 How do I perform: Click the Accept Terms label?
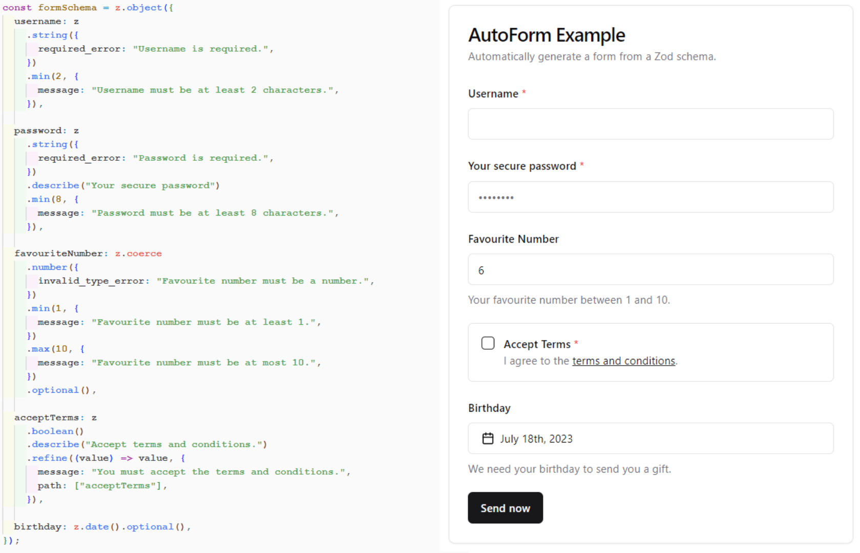coord(537,344)
